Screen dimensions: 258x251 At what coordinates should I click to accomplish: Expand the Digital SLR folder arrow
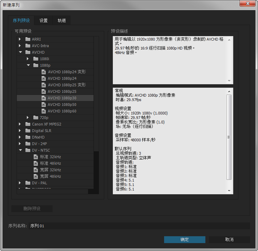click(x=20, y=131)
